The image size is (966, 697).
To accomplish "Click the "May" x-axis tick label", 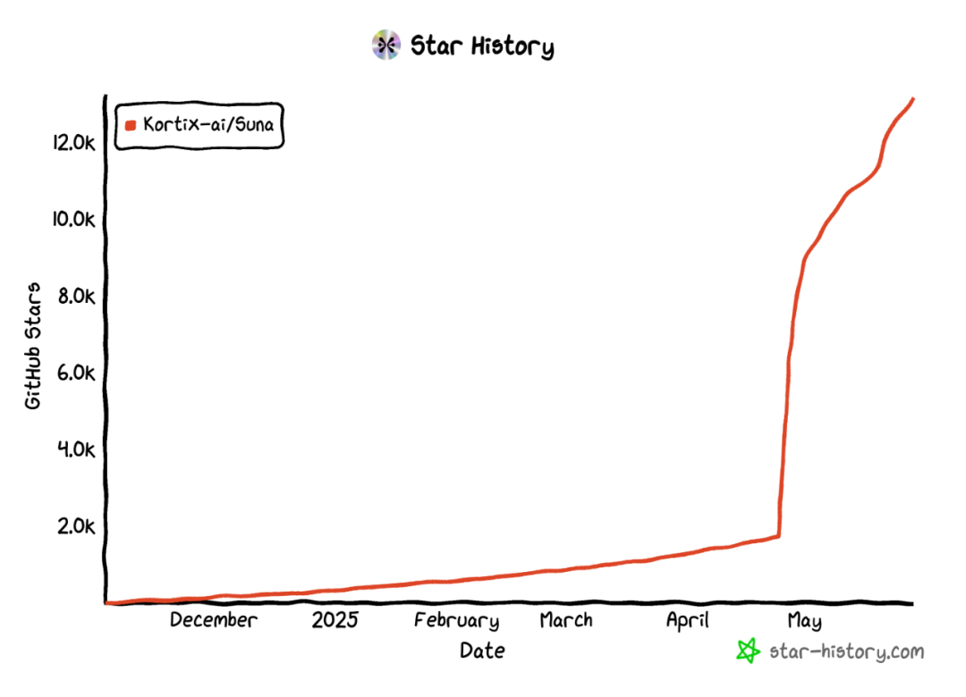I will (x=805, y=621).
